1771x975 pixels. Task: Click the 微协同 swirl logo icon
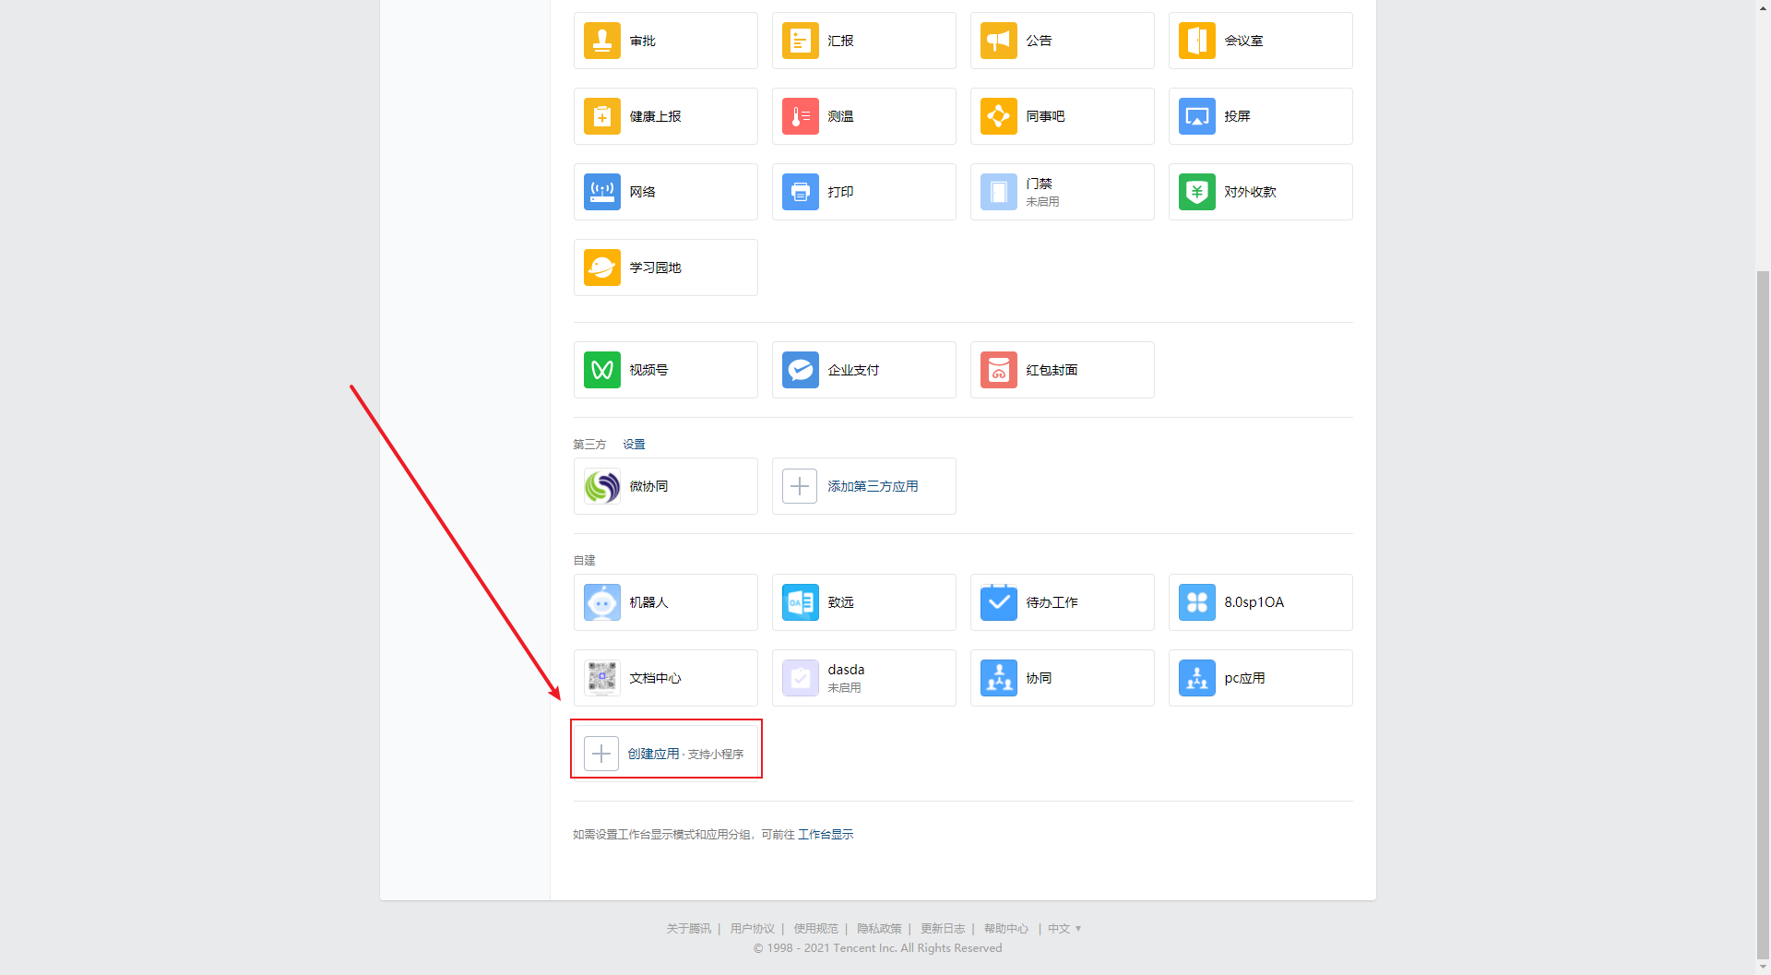coord(602,486)
